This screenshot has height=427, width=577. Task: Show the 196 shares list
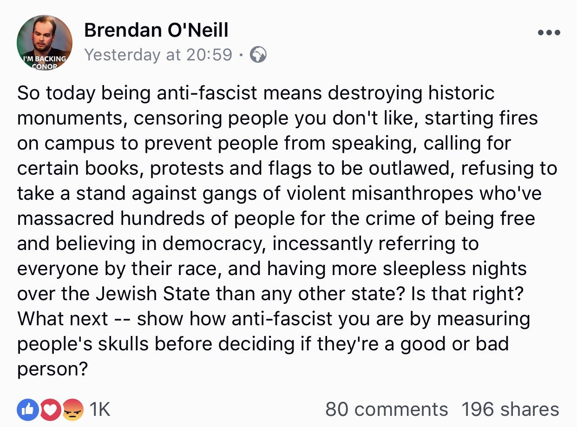pos(510,409)
